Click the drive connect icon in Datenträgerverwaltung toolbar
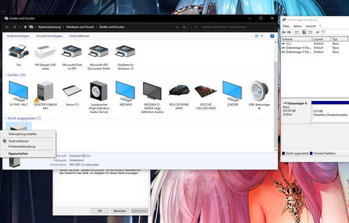The width and height of the screenshot is (349, 223). (318, 33)
